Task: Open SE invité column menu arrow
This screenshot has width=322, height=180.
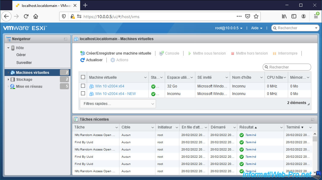Action: coord(227,77)
